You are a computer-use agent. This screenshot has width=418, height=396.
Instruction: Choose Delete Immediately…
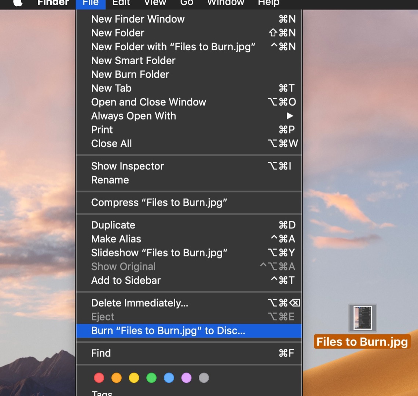click(x=189, y=303)
